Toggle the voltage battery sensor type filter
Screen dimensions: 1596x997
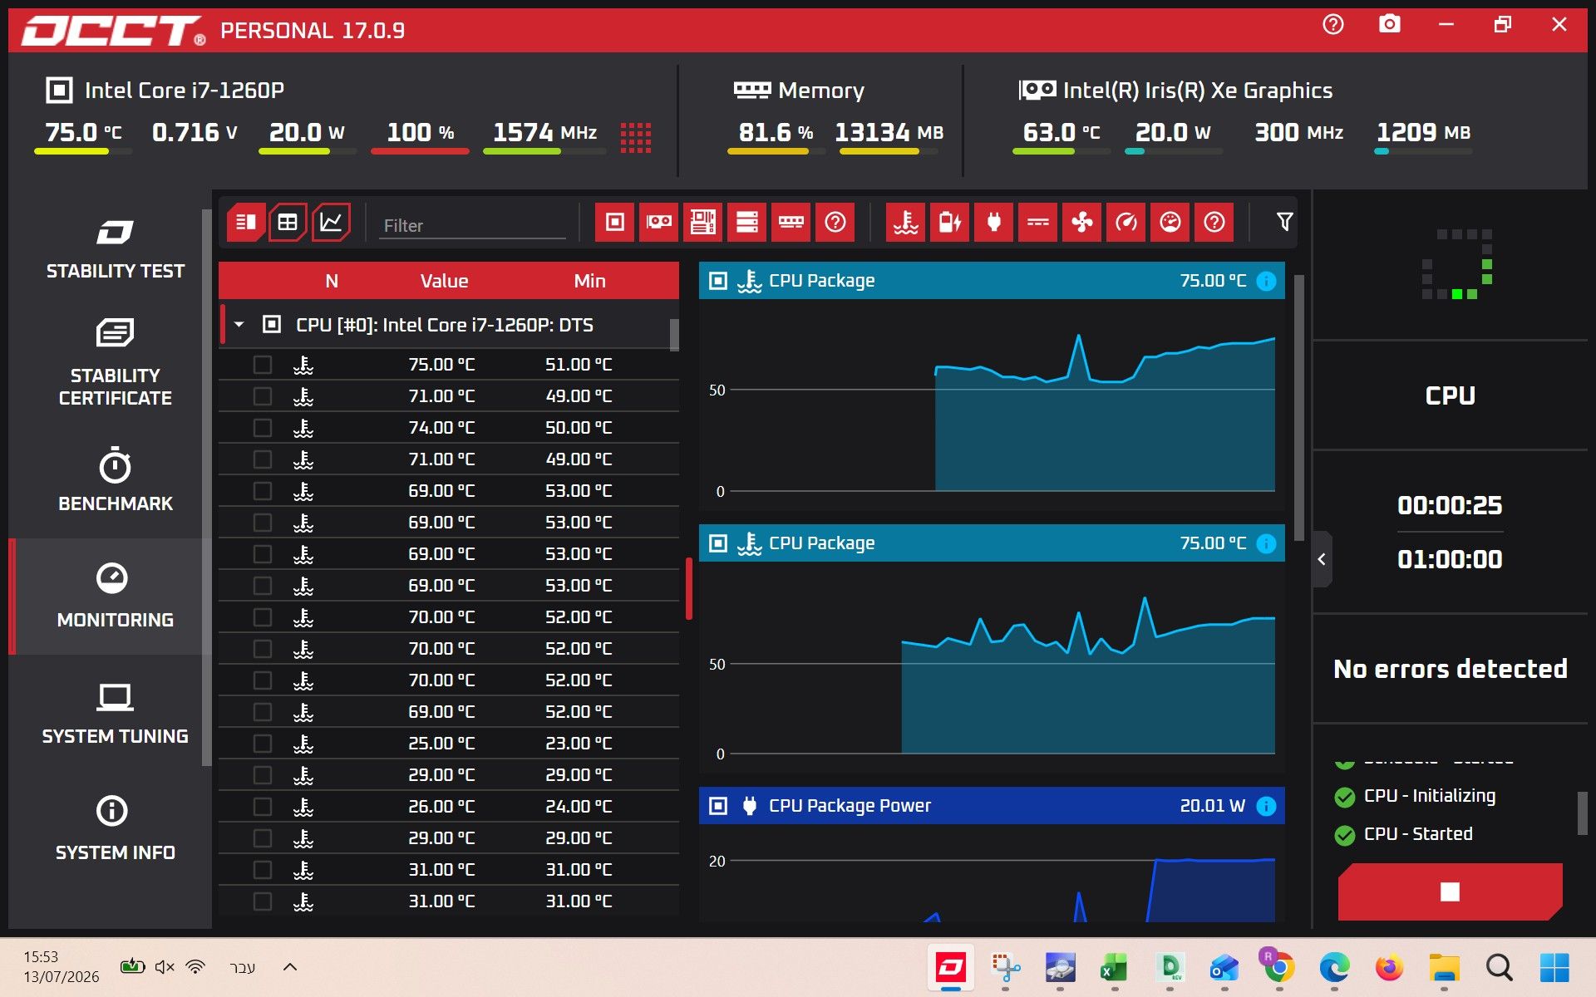tap(950, 223)
